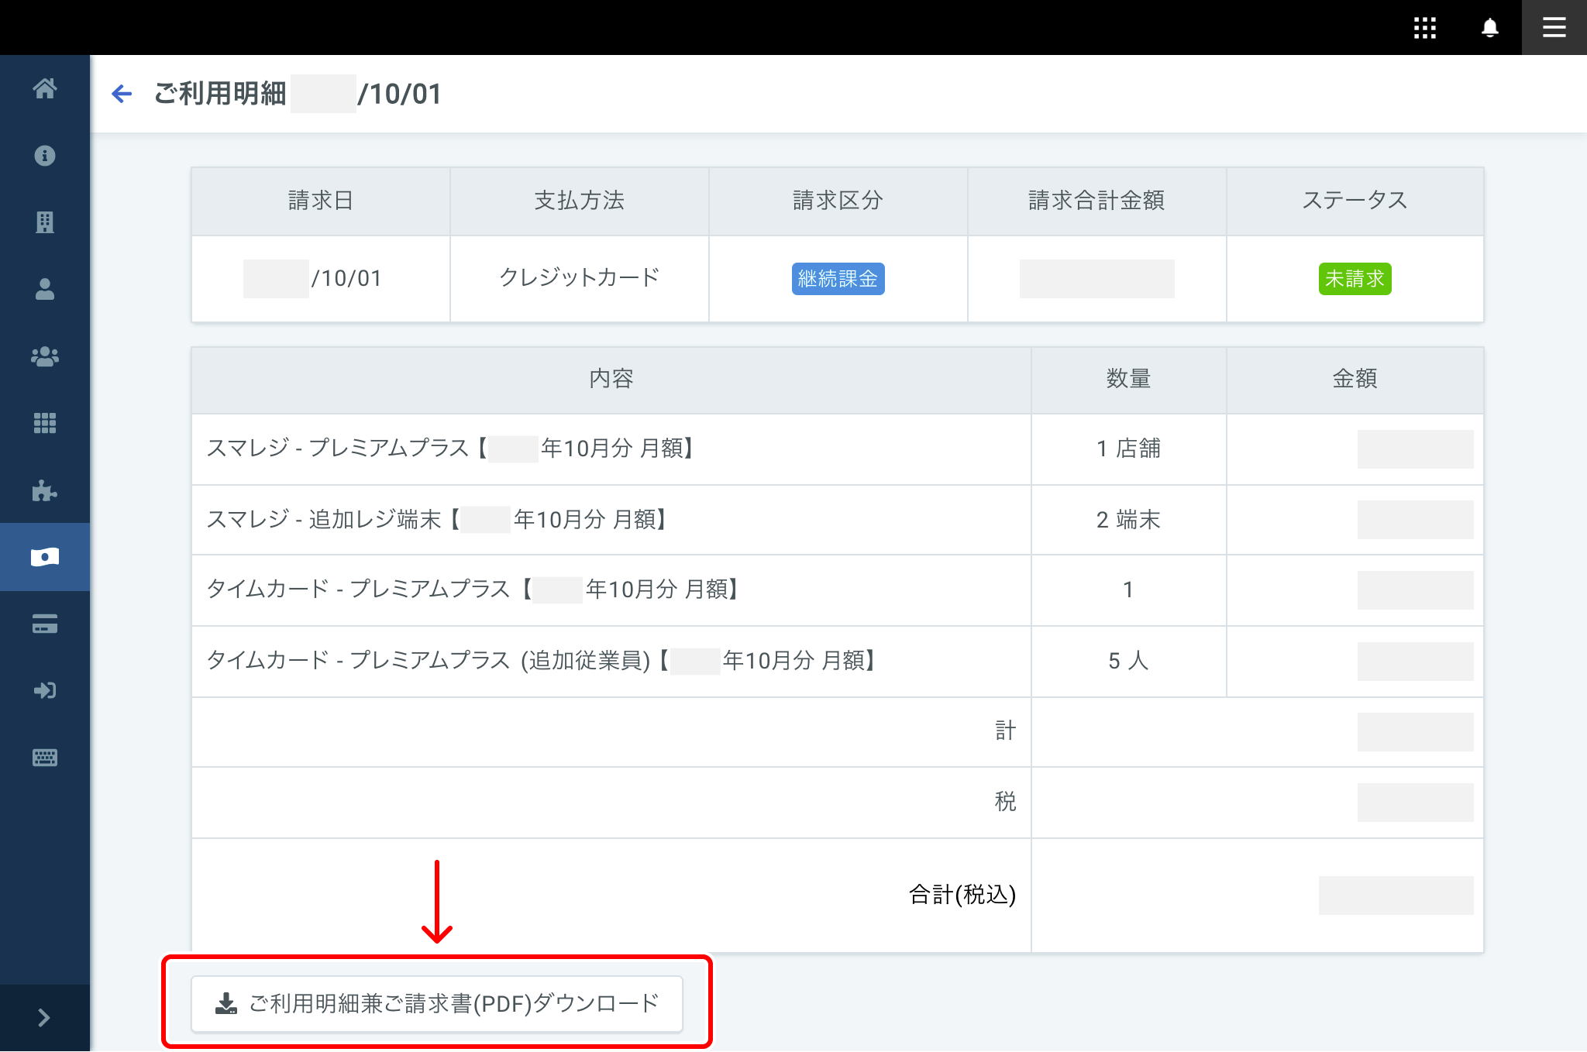Click the 支払方法 column header
The height and width of the screenshot is (1052, 1587).
tap(579, 201)
